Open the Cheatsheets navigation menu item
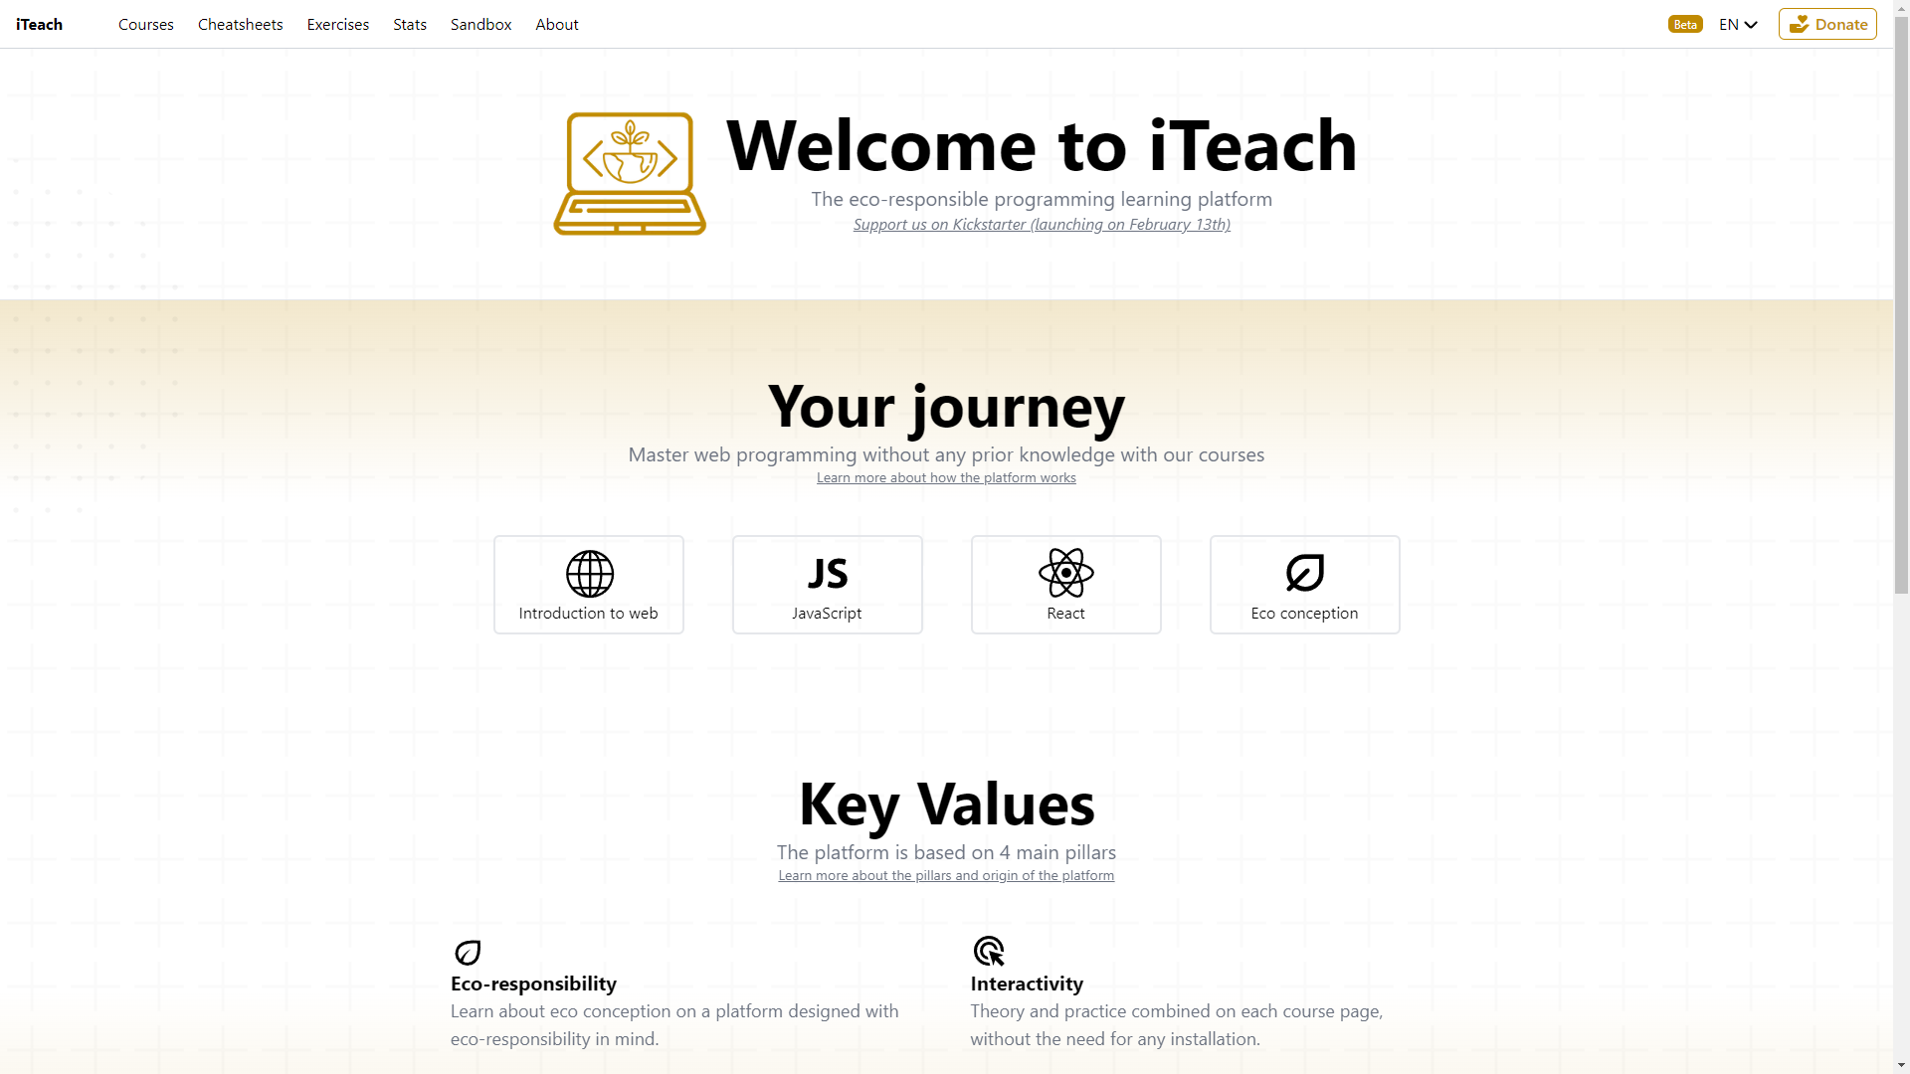 (240, 24)
